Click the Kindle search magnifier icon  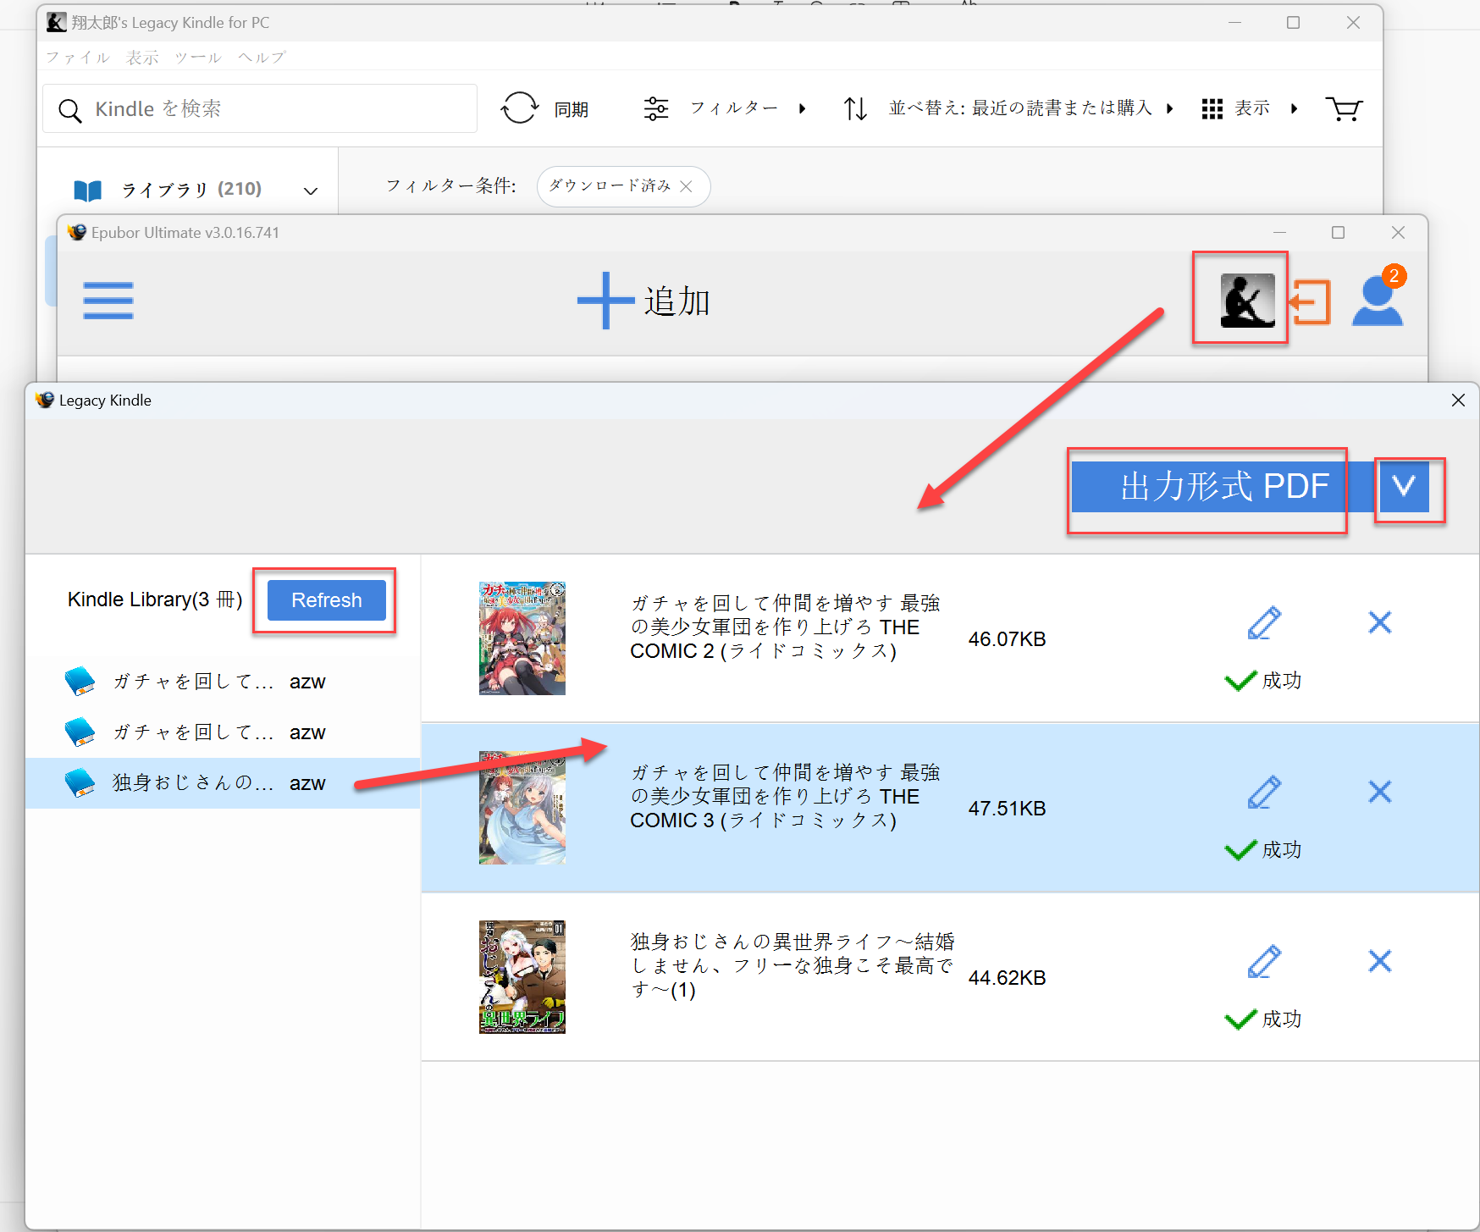click(x=69, y=110)
